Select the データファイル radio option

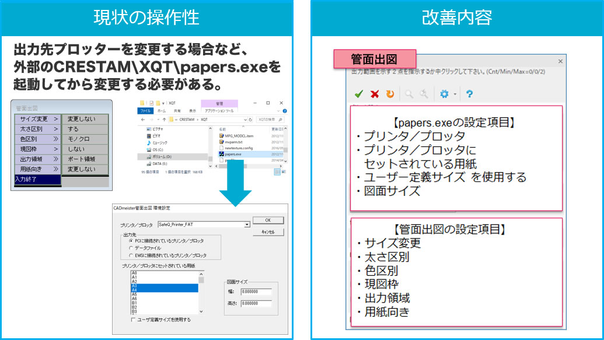tap(131, 248)
